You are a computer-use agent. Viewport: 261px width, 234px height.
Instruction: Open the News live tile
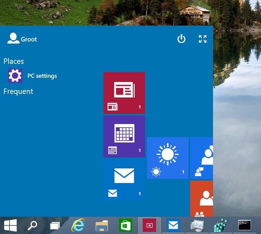point(124,93)
